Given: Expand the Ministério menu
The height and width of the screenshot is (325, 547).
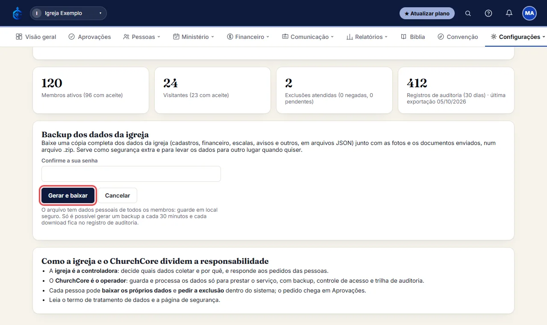Looking at the screenshot, I should [x=194, y=37].
